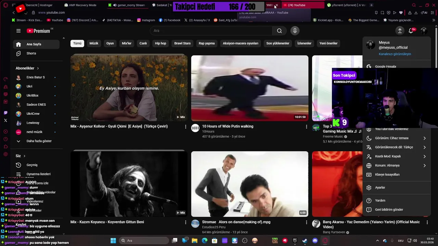The width and height of the screenshot is (438, 246).
Task: Open Epic Games launcher from the taskbar
Action: click(x=295, y=241)
